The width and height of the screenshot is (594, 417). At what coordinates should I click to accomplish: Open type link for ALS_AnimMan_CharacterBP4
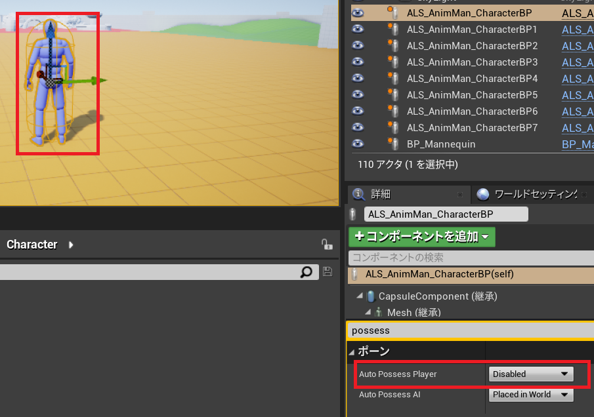pos(578,79)
